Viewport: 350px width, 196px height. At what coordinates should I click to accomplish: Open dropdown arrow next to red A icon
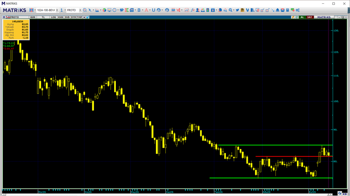point(150,10)
